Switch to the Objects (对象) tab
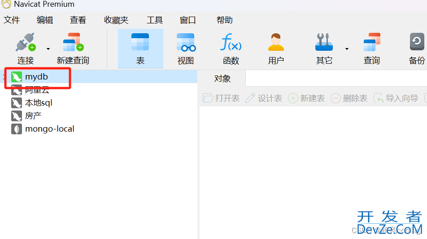 (x=222, y=79)
